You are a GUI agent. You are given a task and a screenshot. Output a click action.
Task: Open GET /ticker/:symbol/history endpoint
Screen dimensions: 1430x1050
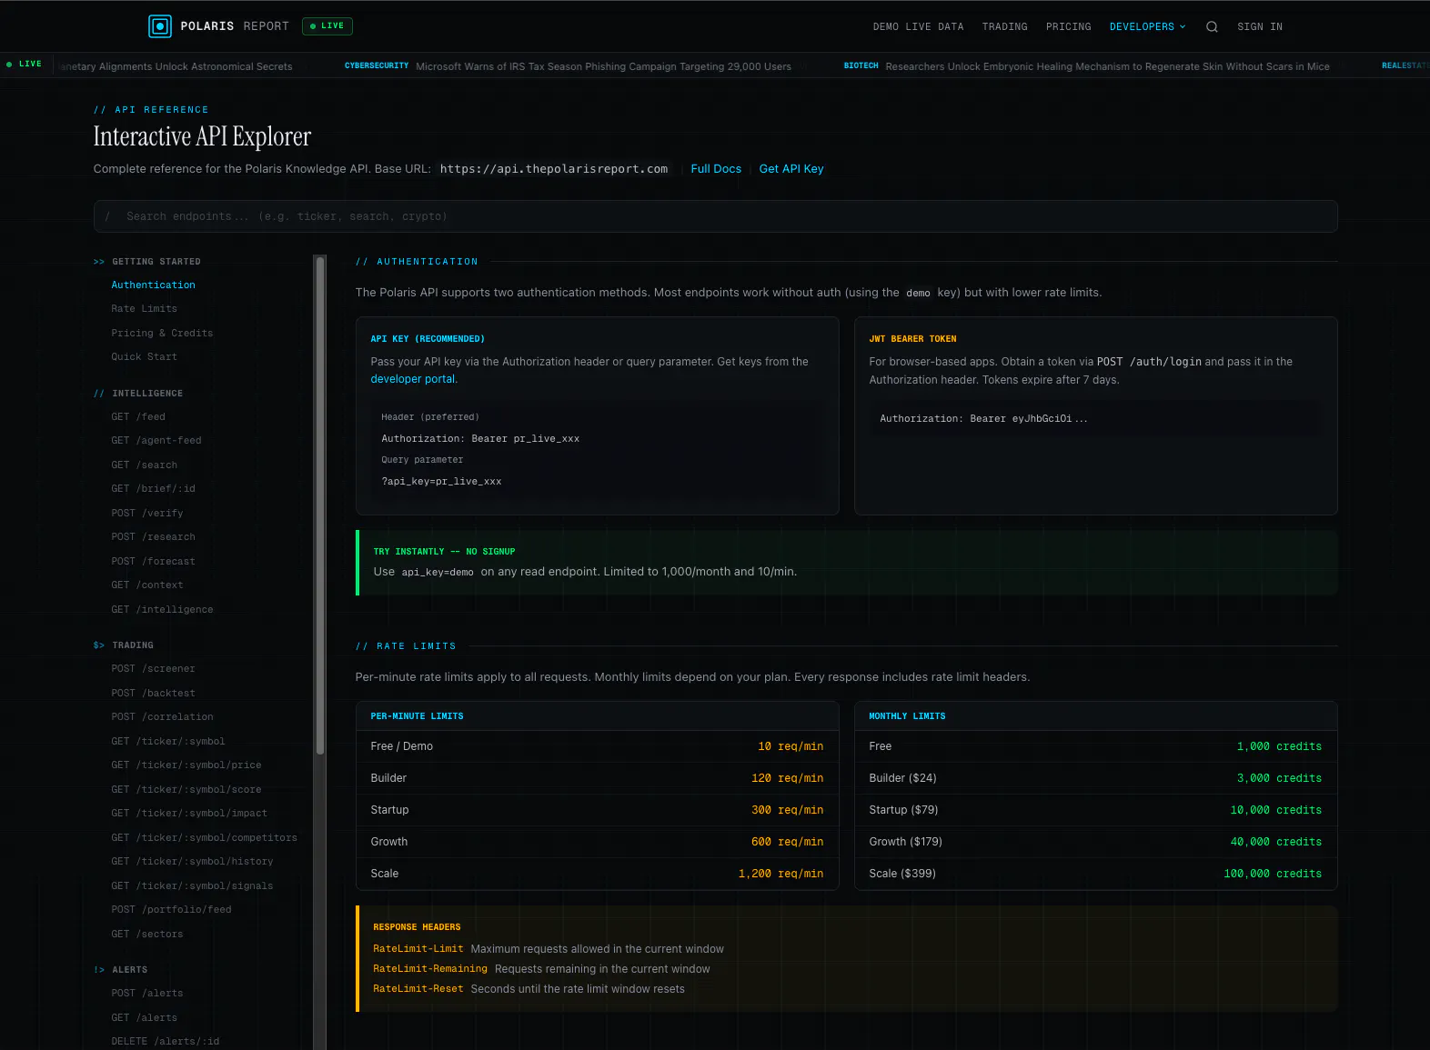coord(192,862)
